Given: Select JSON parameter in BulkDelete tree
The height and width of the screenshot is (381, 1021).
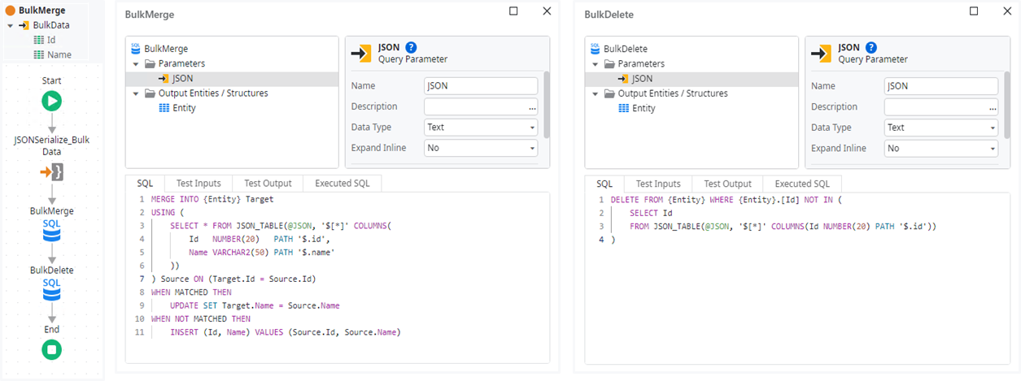Looking at the screenshot, I should [x=692, y=79].
